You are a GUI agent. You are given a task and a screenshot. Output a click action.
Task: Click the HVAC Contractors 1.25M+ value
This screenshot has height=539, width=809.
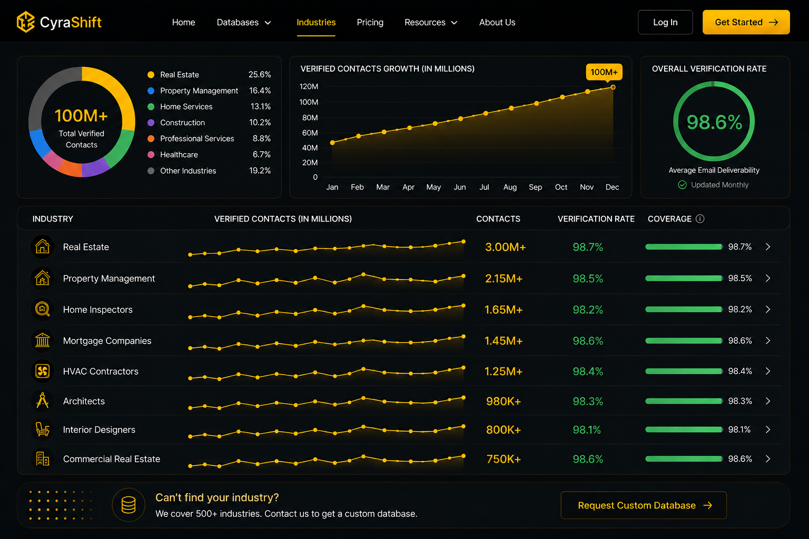coord(504,372)
